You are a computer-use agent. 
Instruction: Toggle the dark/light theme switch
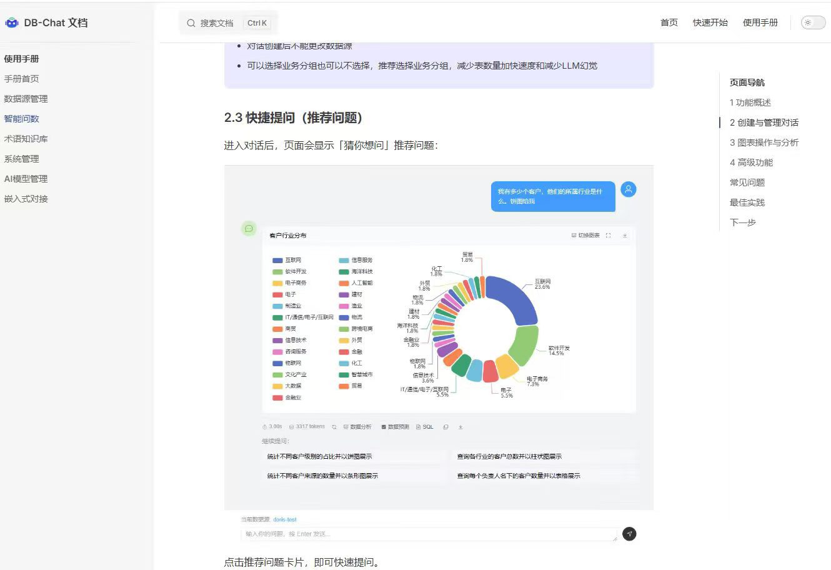click(813, 23)
